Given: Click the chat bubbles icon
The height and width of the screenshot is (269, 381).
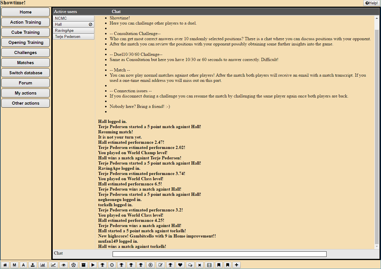Looking at the screenshot, I should pyautogui.click(x=190, y=265).
